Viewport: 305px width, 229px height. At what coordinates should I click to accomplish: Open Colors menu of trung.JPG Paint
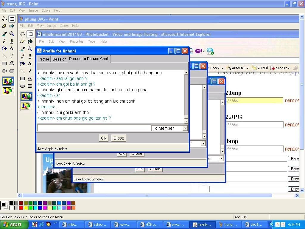click(46, 10)
